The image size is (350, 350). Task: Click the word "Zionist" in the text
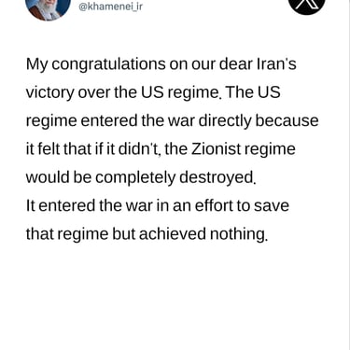pyautogui.click(x=216, y=148)
